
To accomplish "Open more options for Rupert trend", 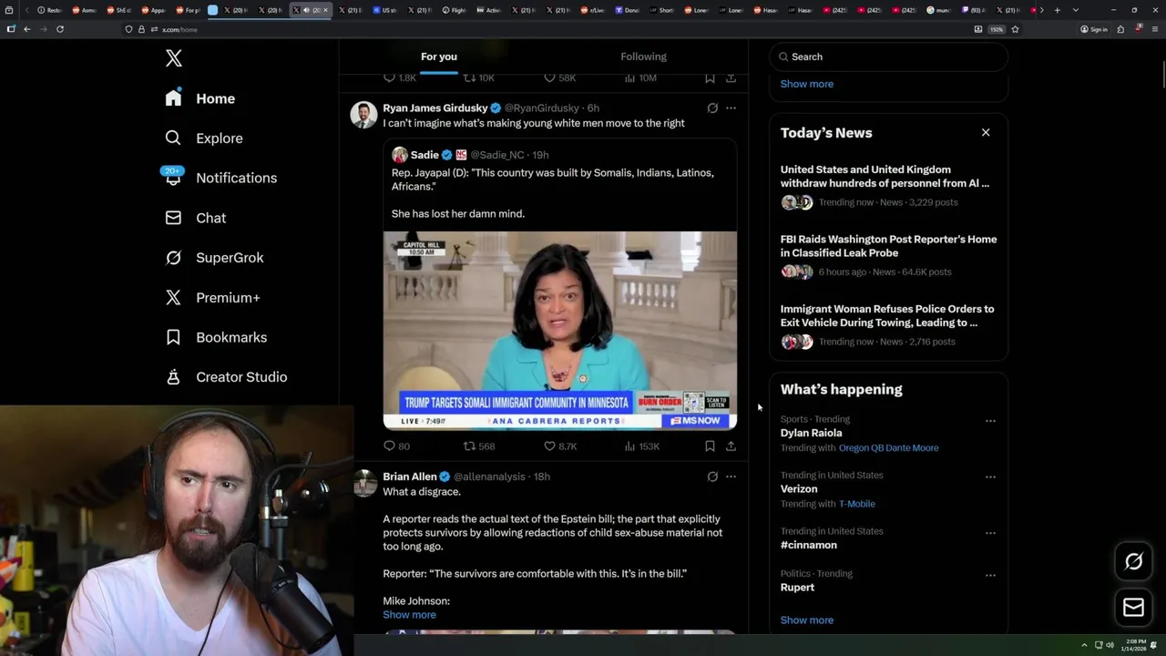I will click(x=990, y=575).
